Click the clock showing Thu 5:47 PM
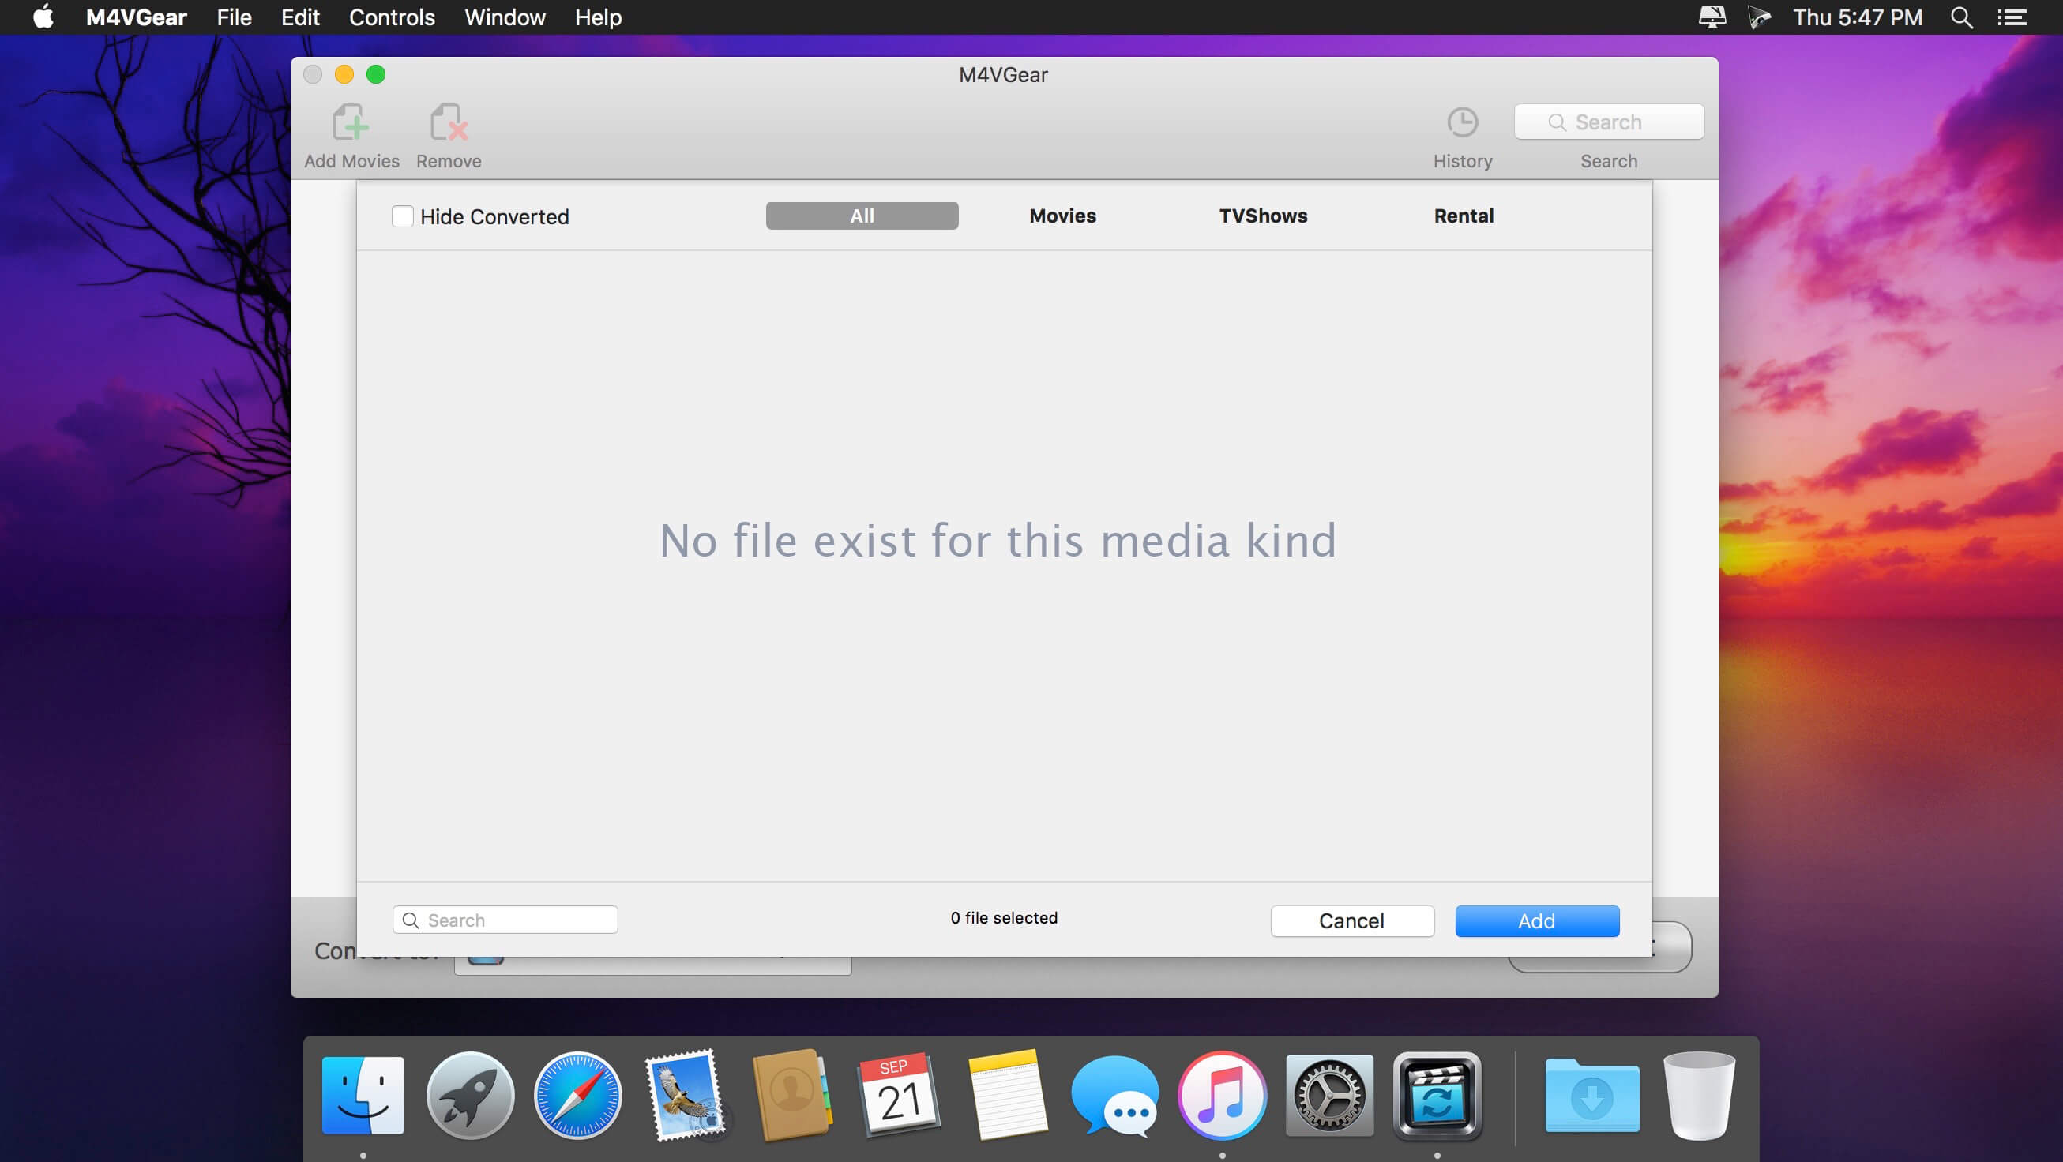Screen dimensions: 2063x1162 [x=1857, y=17]
